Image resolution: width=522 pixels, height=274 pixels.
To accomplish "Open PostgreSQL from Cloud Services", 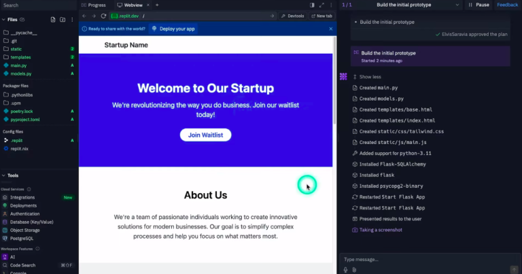I will click(24, 239).
